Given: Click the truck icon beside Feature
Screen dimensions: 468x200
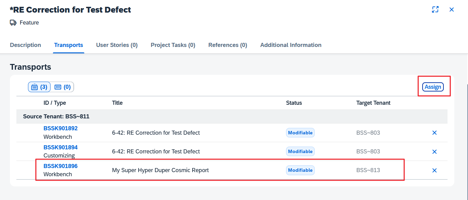Looking at the screenshot, I should [13, 23].
